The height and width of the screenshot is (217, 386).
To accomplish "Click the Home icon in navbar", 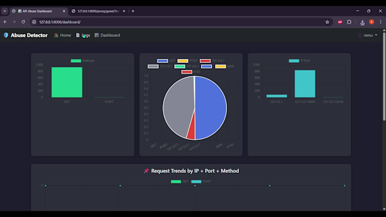I will click(56, 35).
